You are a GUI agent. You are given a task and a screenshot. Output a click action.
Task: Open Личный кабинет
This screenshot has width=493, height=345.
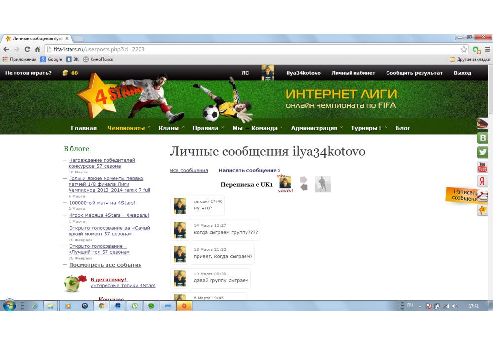(x=353, y=73)
